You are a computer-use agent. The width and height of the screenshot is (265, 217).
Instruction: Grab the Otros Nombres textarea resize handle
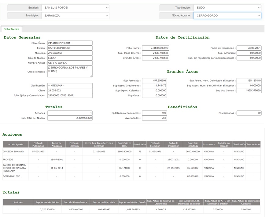click(91, 76)
